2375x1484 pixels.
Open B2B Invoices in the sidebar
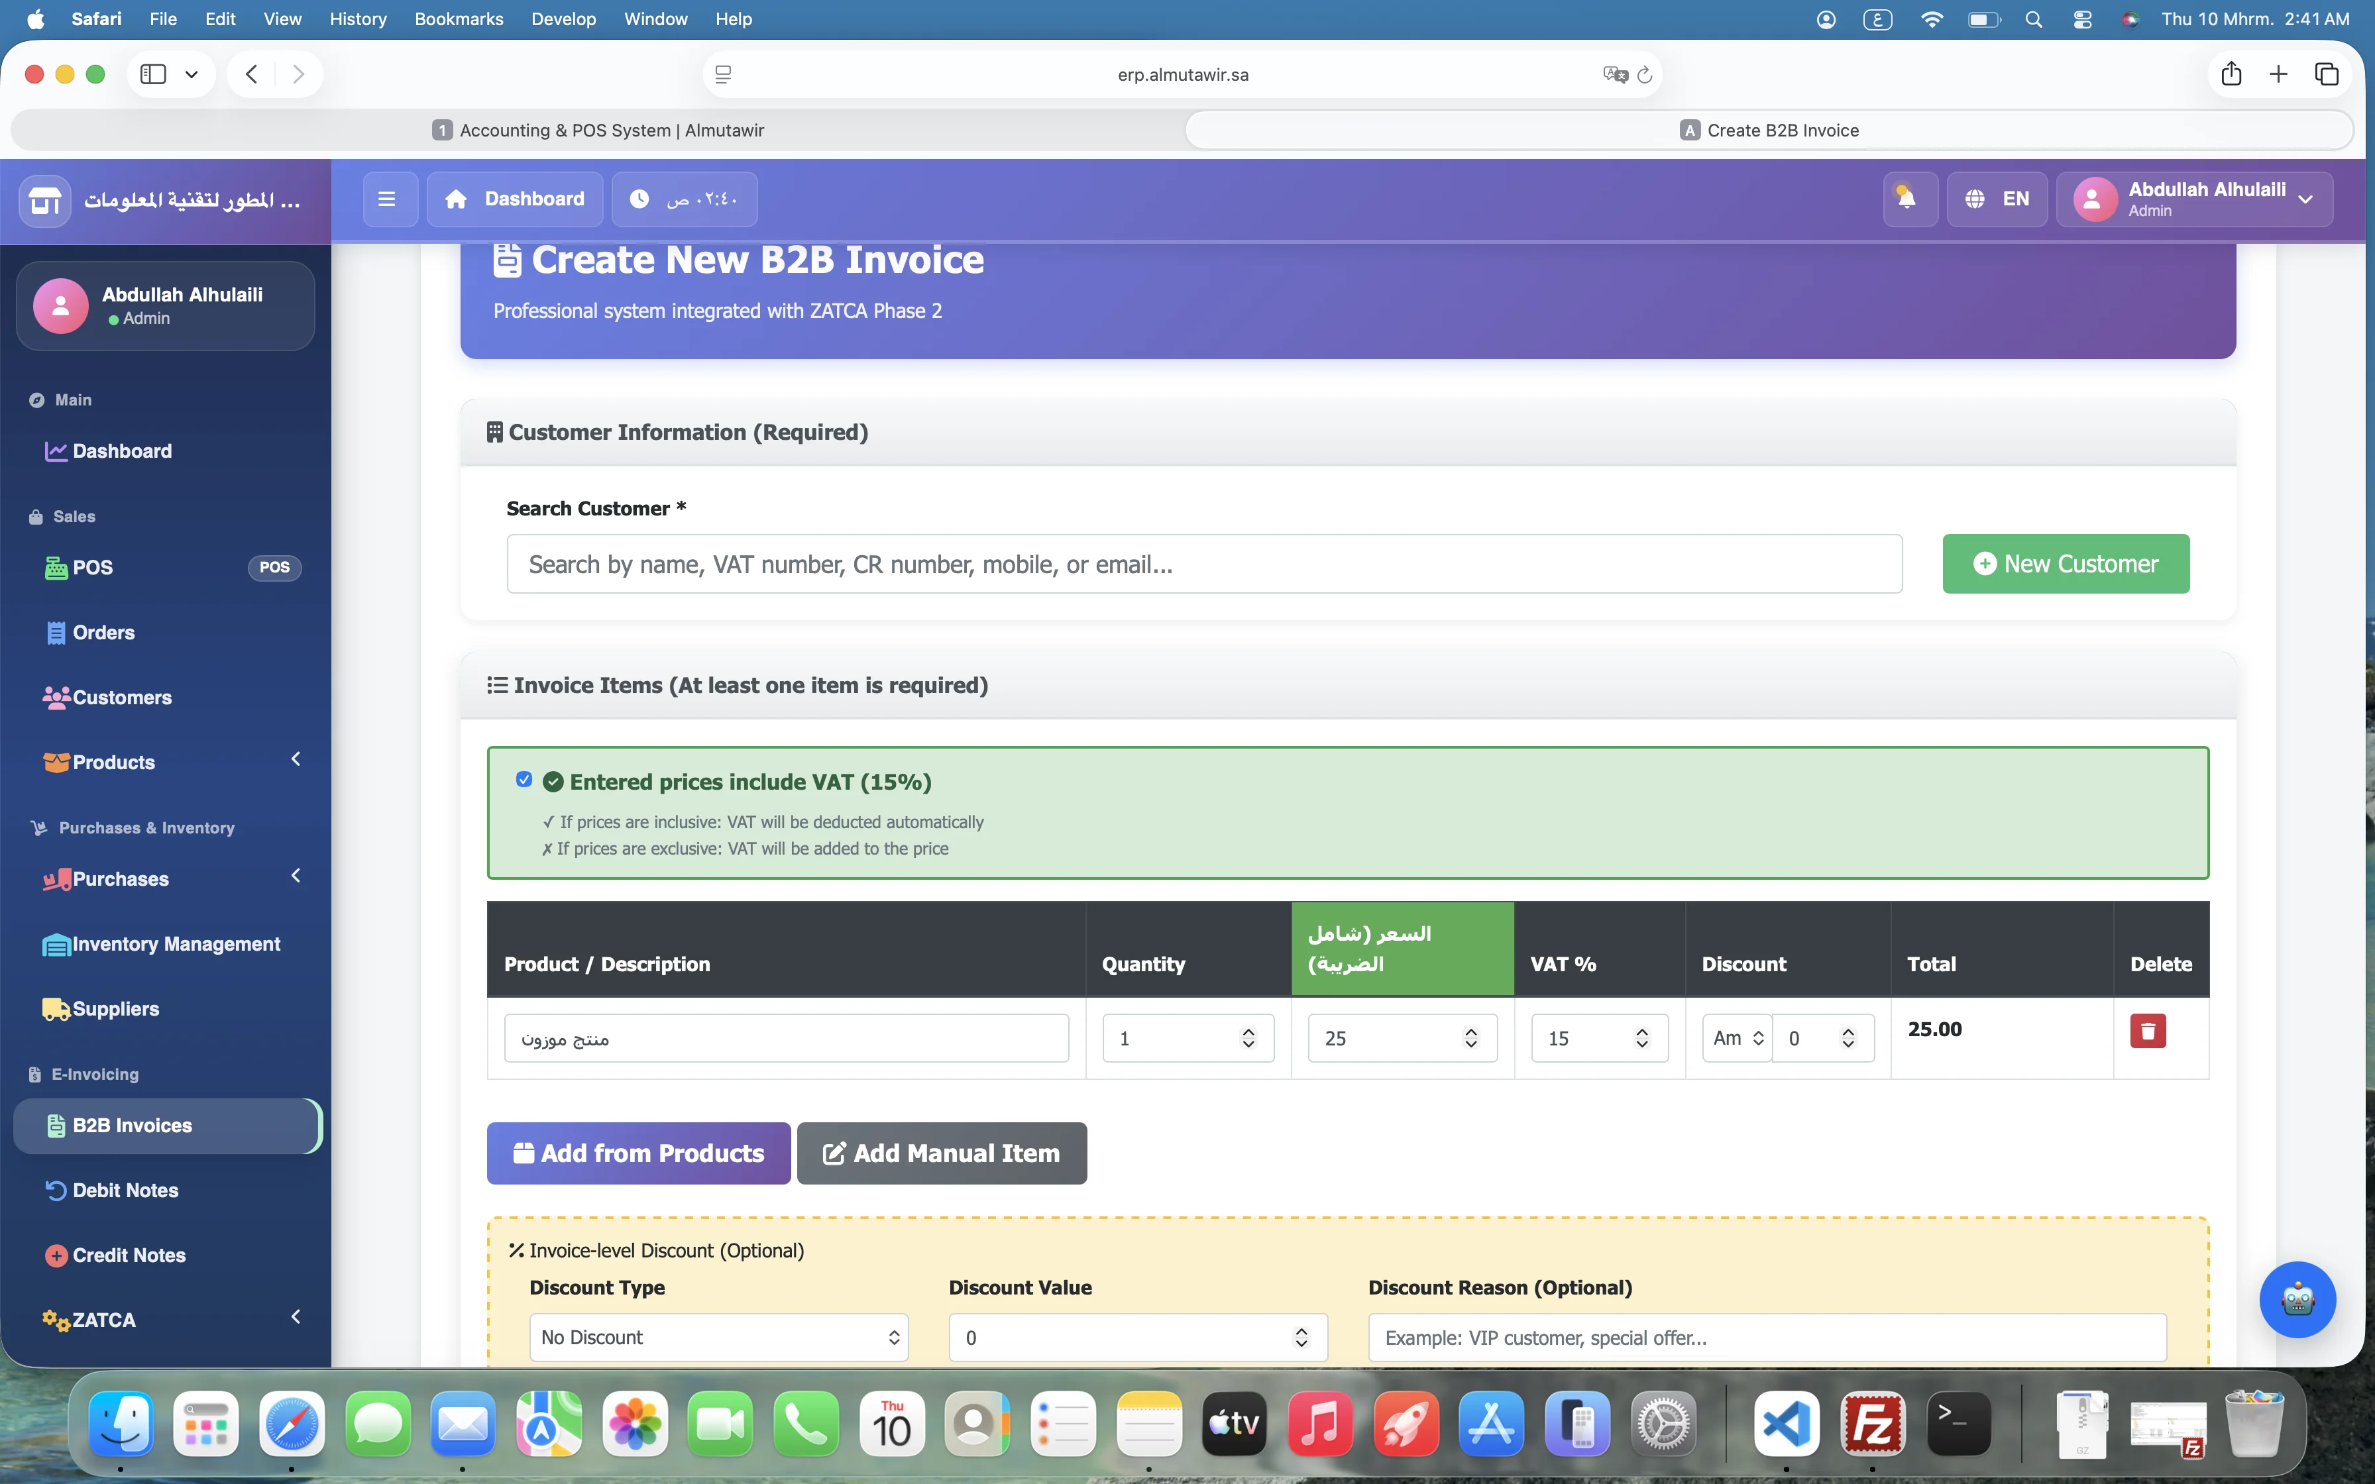[x=167, y=1126]
